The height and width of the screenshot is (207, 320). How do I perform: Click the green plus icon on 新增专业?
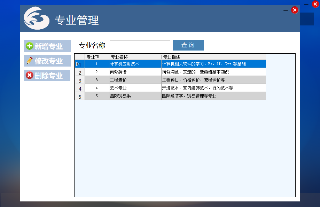tap(29, 46)
